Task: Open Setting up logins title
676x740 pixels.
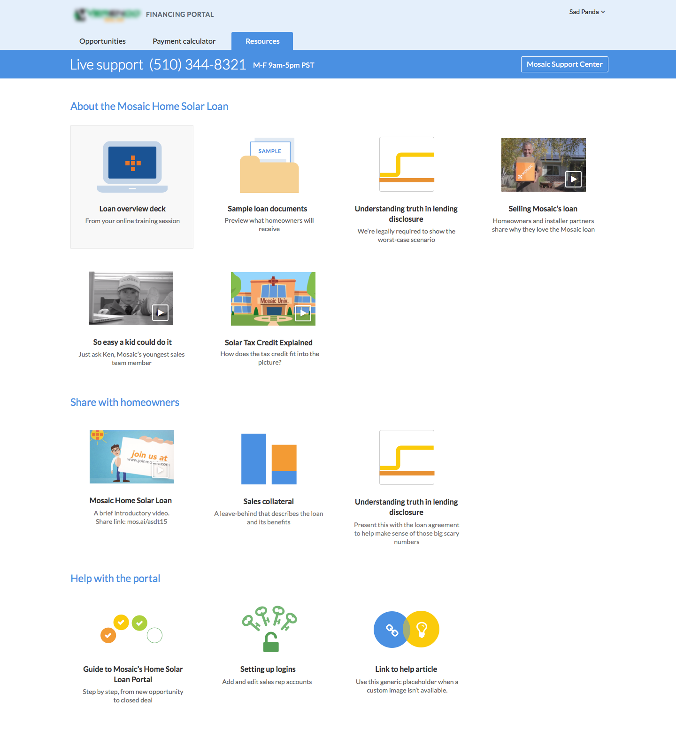Action: 268,669
